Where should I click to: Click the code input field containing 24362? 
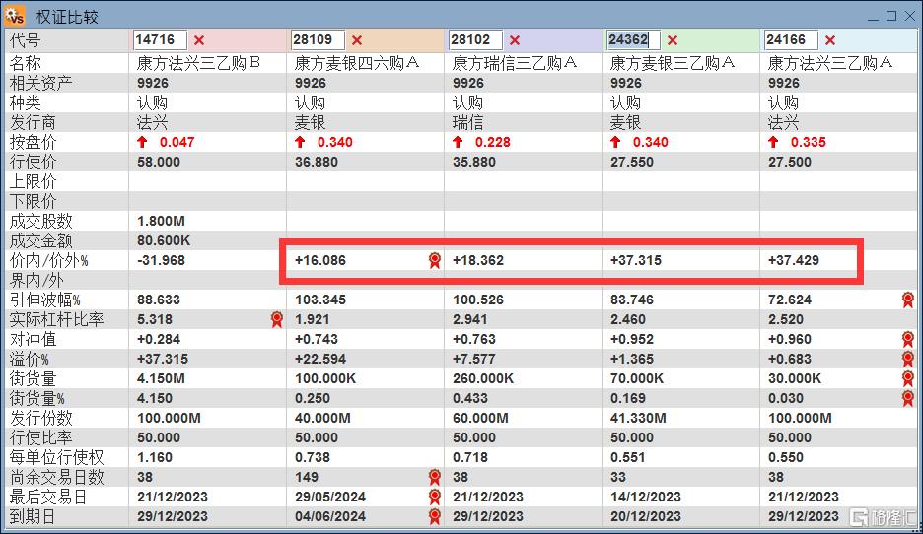[633, 40]
